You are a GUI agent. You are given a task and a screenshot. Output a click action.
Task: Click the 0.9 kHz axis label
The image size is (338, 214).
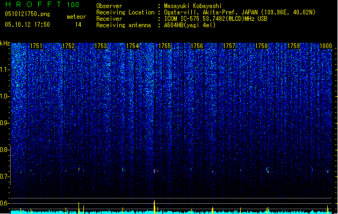click(5, 123)
